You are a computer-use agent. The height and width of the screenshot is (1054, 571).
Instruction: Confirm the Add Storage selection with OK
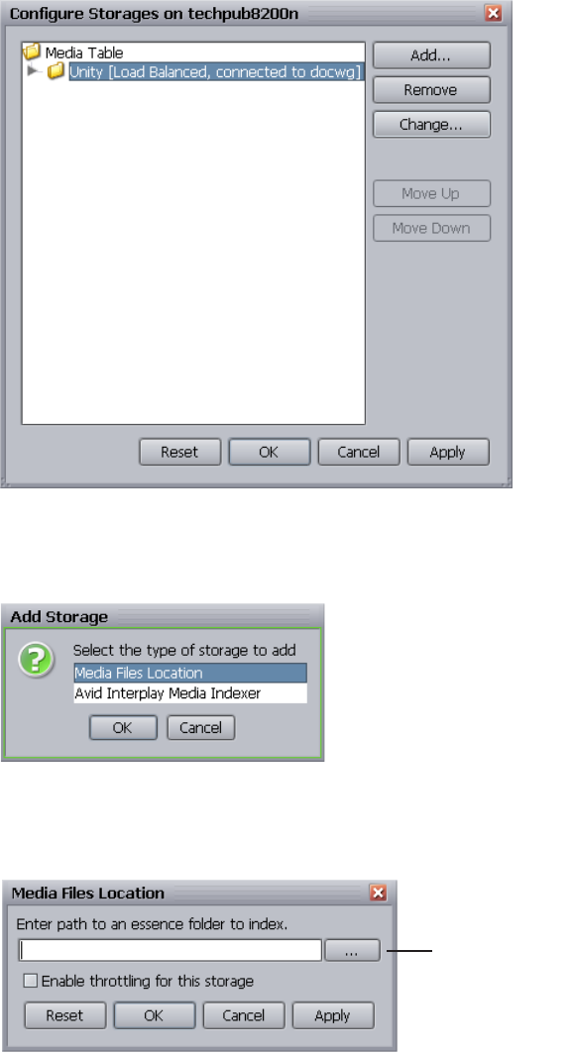123,727
